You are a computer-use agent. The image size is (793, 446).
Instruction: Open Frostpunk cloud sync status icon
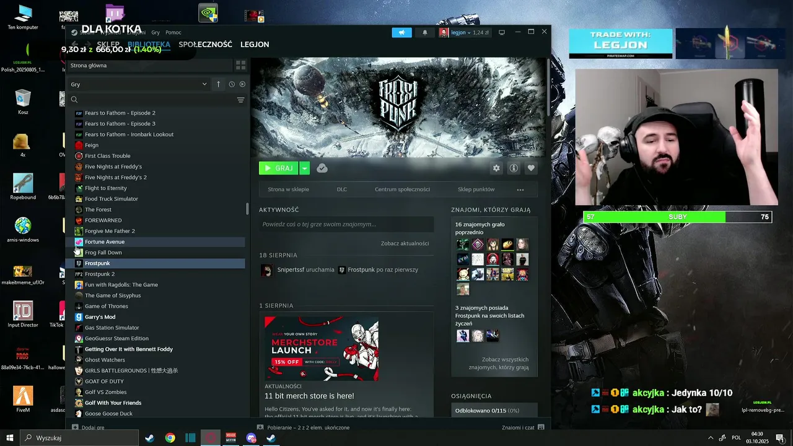322,168
